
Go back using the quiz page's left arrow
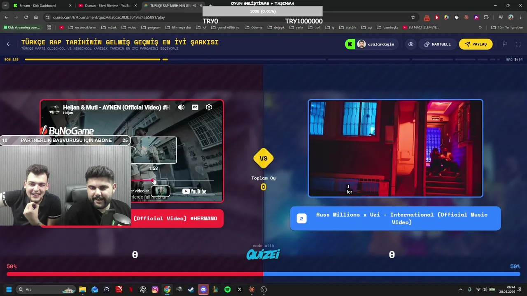[9, 44]
